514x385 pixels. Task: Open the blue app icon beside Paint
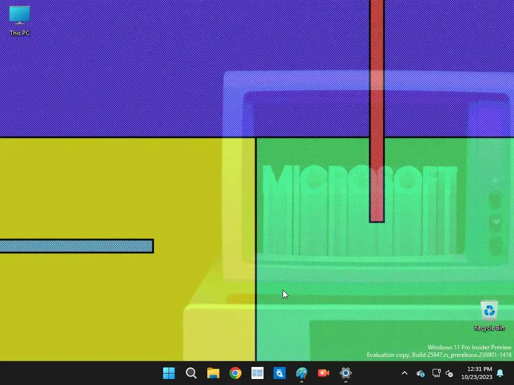(x=279, y=373)
